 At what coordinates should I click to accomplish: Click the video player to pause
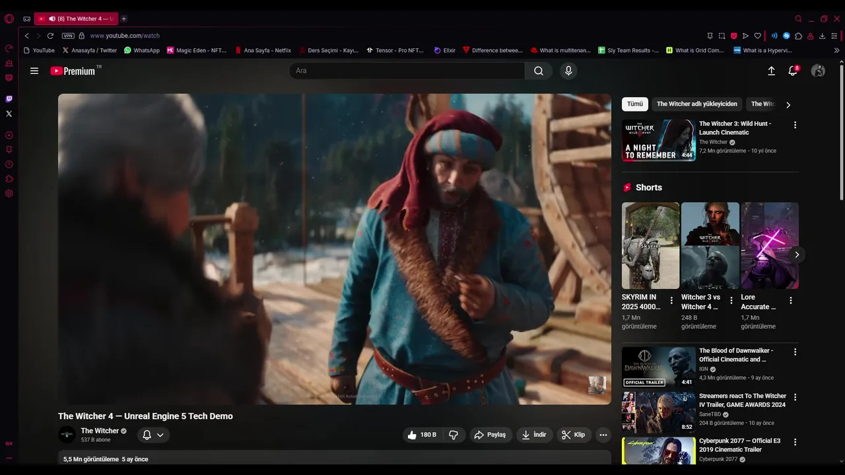tap(335, 249)
